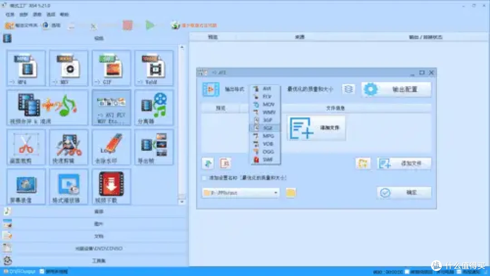Open the -> WebM conversion tile

point(154,68)
